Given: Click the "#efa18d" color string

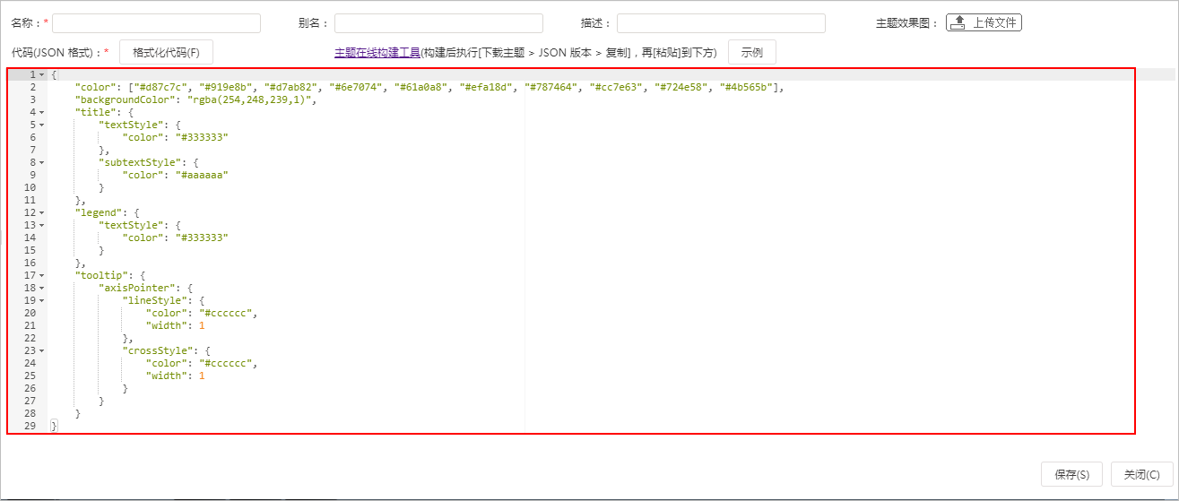Looking at the screenshot, I should (x=487, y=87).
